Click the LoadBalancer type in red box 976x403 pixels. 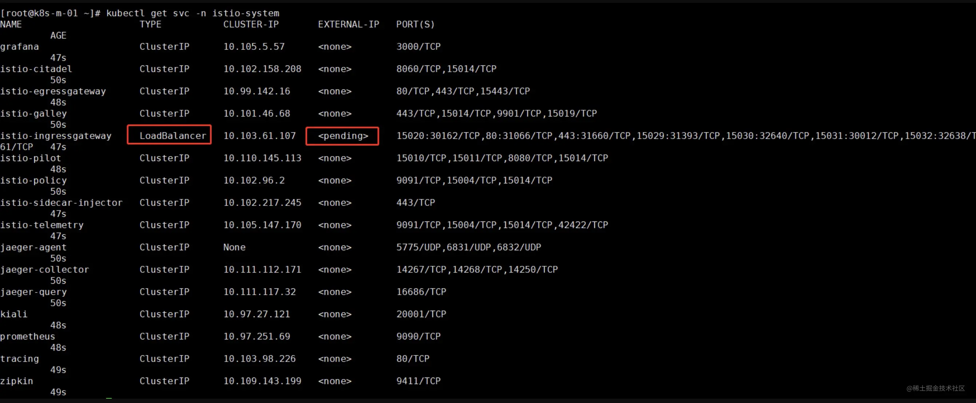tap(173, 136)
